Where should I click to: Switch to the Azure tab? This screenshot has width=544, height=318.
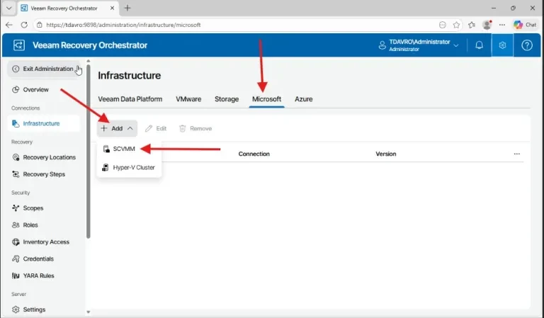[304, 99]
